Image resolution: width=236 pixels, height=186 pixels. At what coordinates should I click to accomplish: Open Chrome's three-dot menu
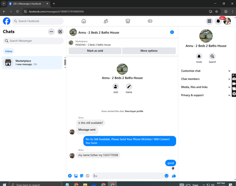232,11
